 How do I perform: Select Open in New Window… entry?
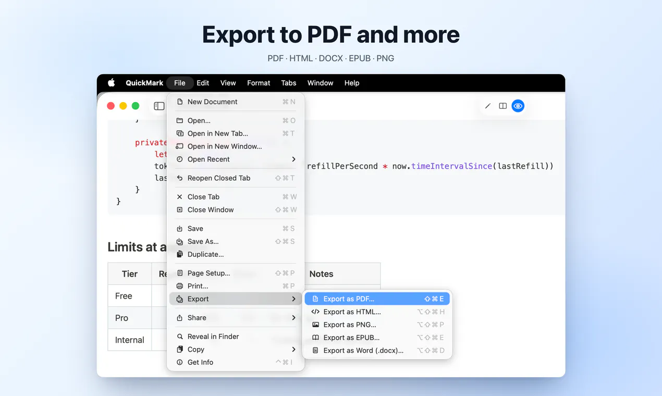(236, 146)
